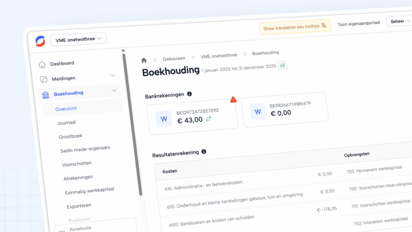Click Show translation key tooltips button
This screenshot has height=232, width=412.
coord(295,27)
